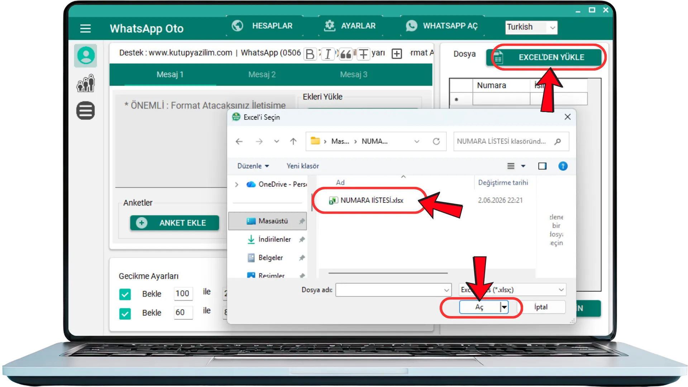Open the HESAPLAR menu
The width and height of the screenshot is (688, 387).
click(x=264, y=26)
